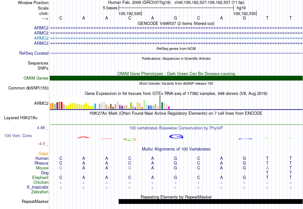Click the SNPs label
The height and width of the screenshot is (209, 303).
43,68
